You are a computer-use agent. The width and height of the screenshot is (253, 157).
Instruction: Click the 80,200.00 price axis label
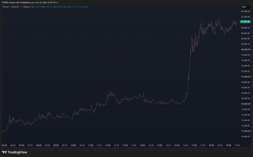[246, 44]
